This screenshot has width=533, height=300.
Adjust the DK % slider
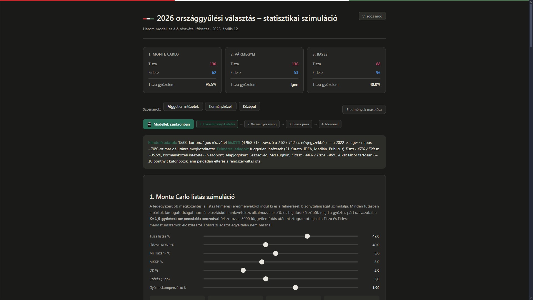tap(243, 270)
